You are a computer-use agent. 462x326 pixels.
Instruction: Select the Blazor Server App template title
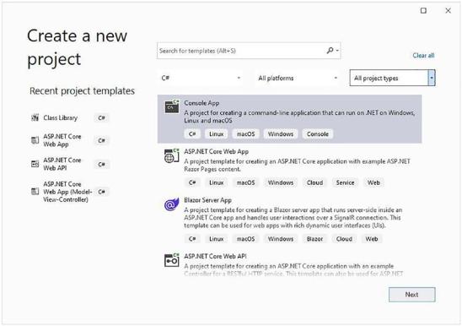tap(207, 200)
